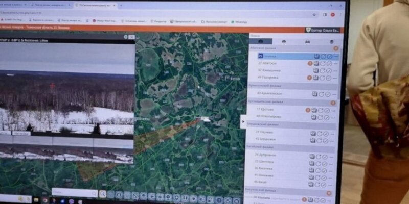This screenshot has height=204, width=409.
Task: Select camera 48 Новопетрово in the list
Action: 268,117
